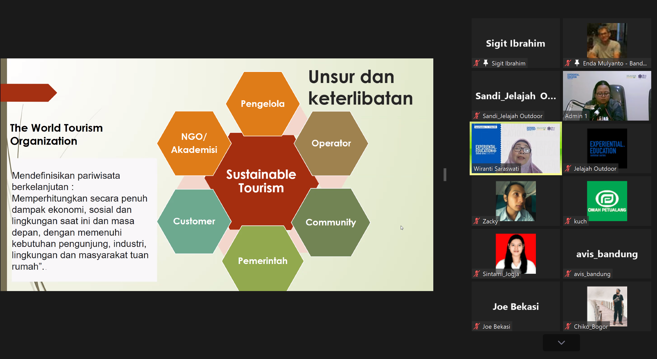Click Sandi_Jelajah Outdoor's muted mic icon
Screen dimensions: 657x359
[x=476, y=116]
